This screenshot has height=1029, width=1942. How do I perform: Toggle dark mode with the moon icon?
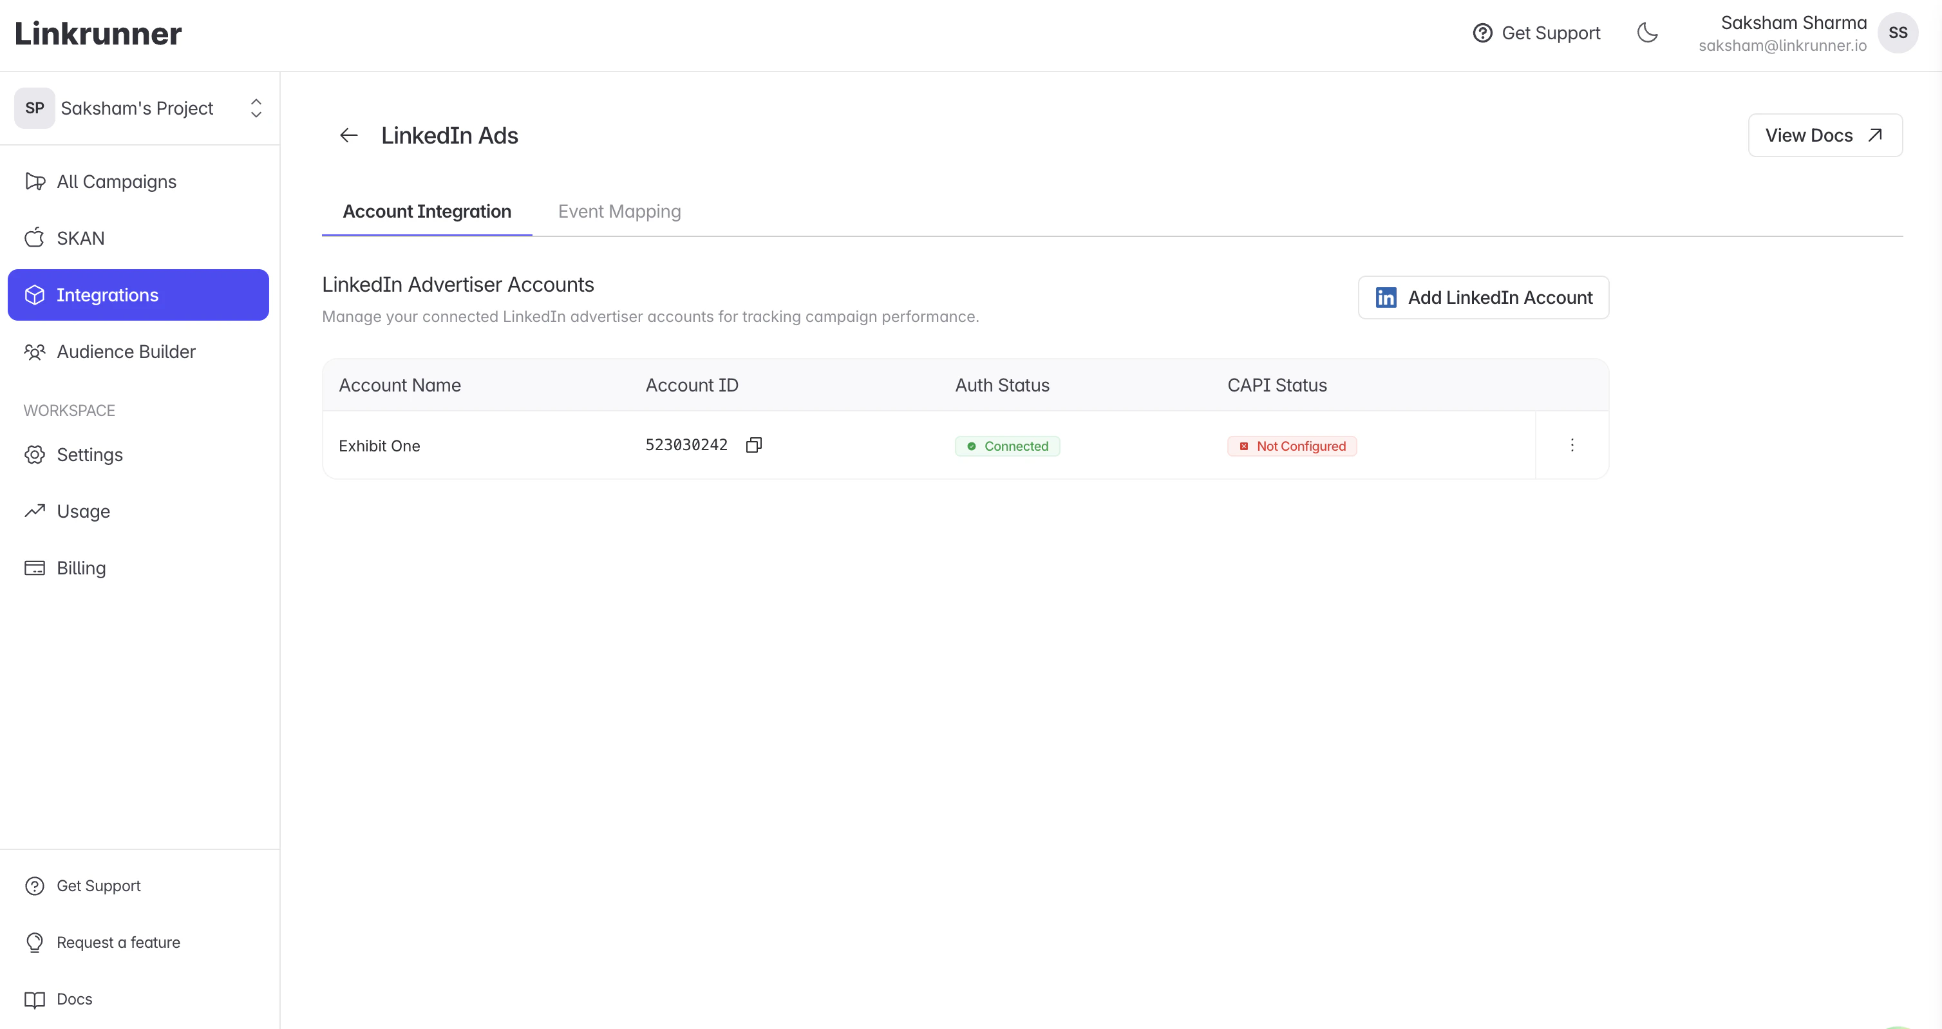1647,32
